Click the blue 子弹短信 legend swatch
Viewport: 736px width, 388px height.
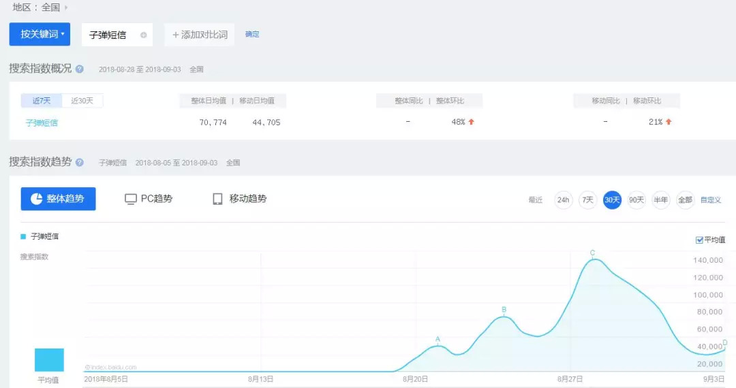click(23, 236)
